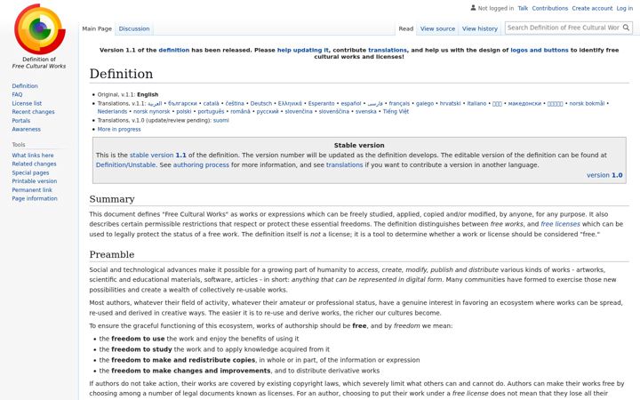Open the Talk link in the top bar

coord(523,8)
